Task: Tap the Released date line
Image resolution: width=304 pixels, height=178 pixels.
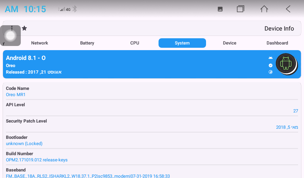Action: click(x=34, y=72)
